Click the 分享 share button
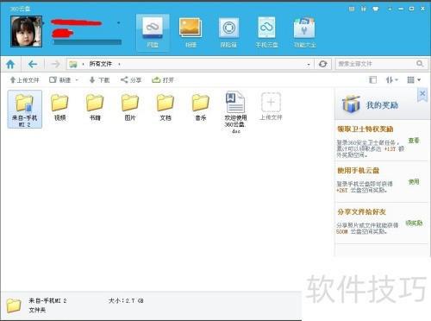The image size is (431, 321). tap(131, 80)
